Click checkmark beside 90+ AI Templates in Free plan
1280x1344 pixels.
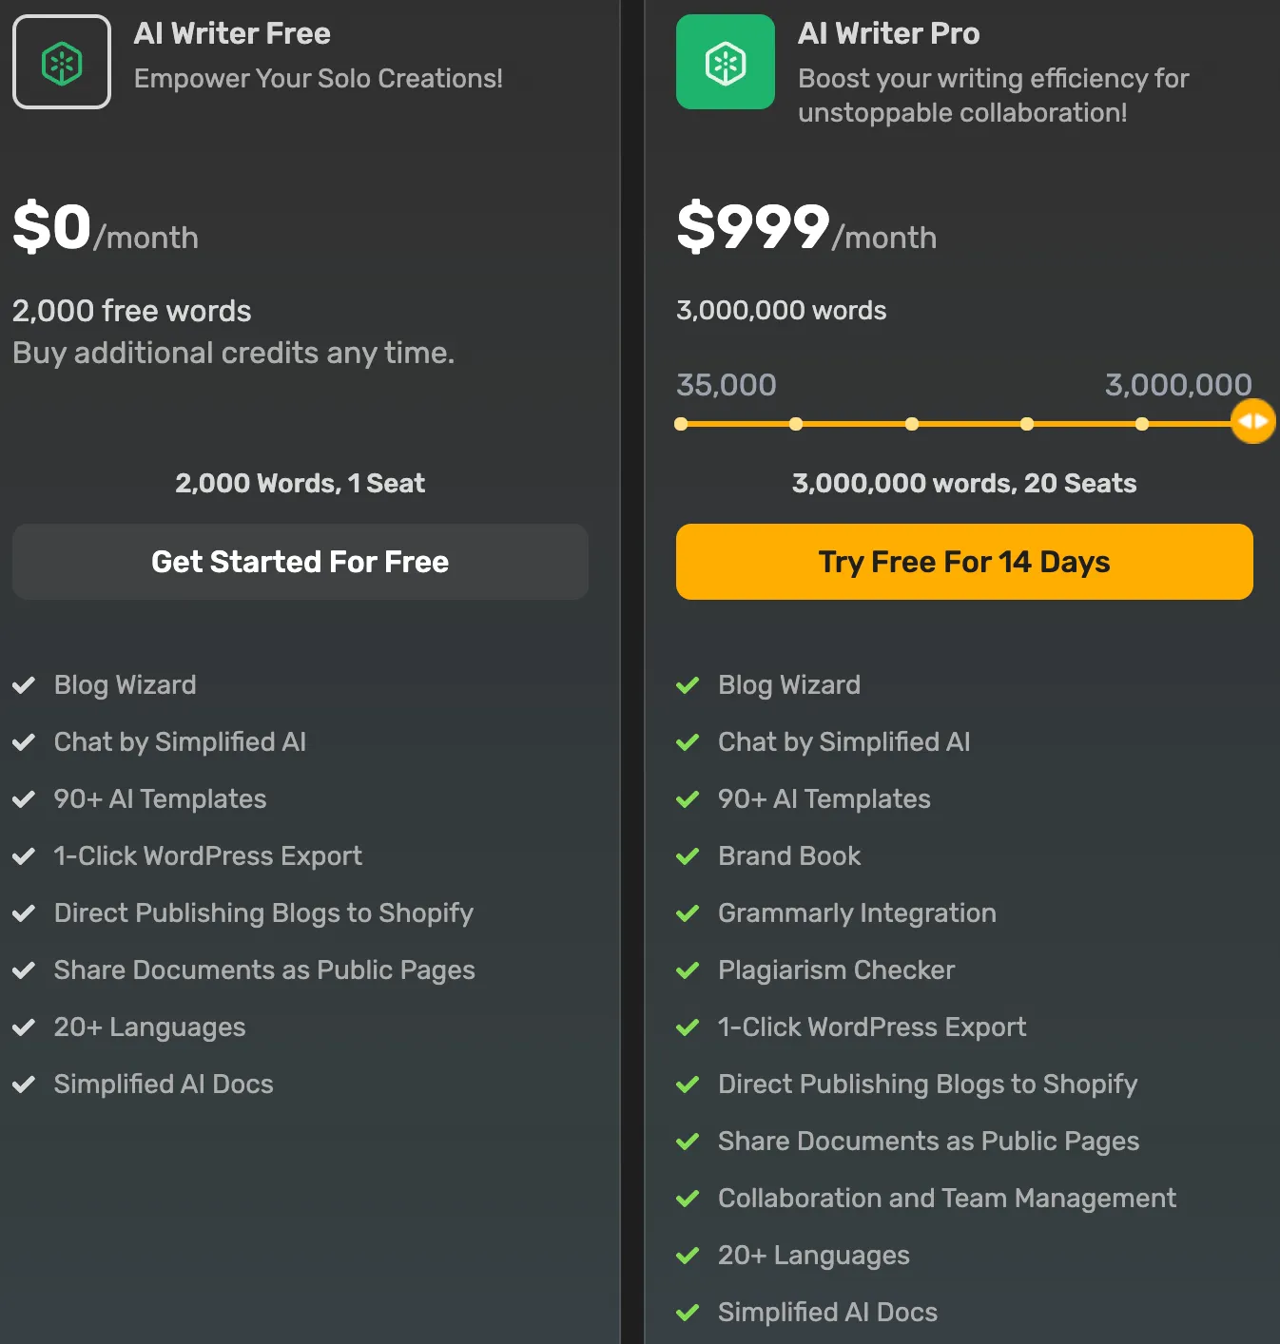point(24,798)
